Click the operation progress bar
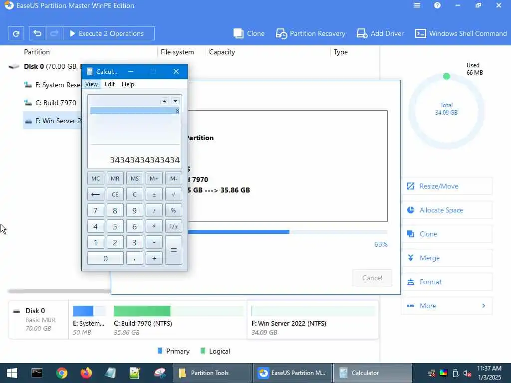511x383 pixels. (x=287, y=232)
